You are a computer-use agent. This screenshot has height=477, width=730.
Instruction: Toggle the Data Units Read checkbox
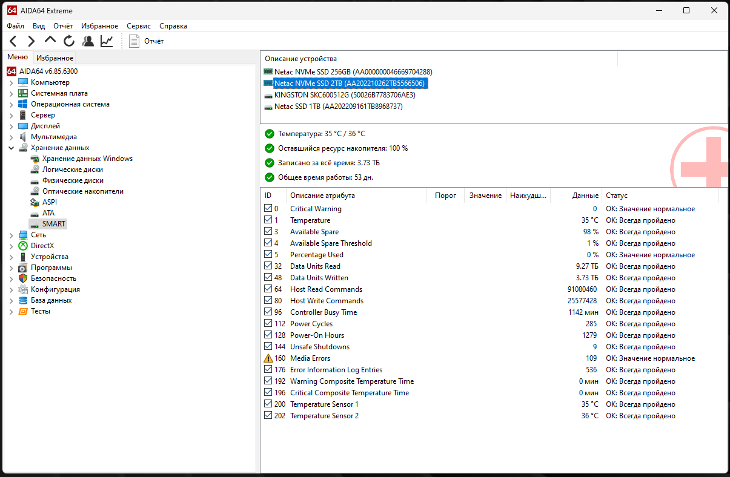(x=268, y=266)
